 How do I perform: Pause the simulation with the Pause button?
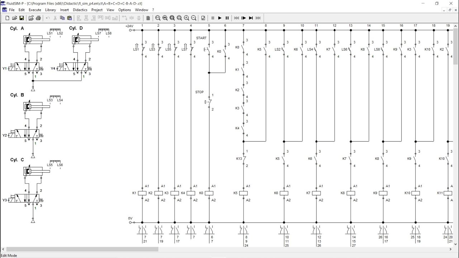pyautogui.click(x=227, y=18)
